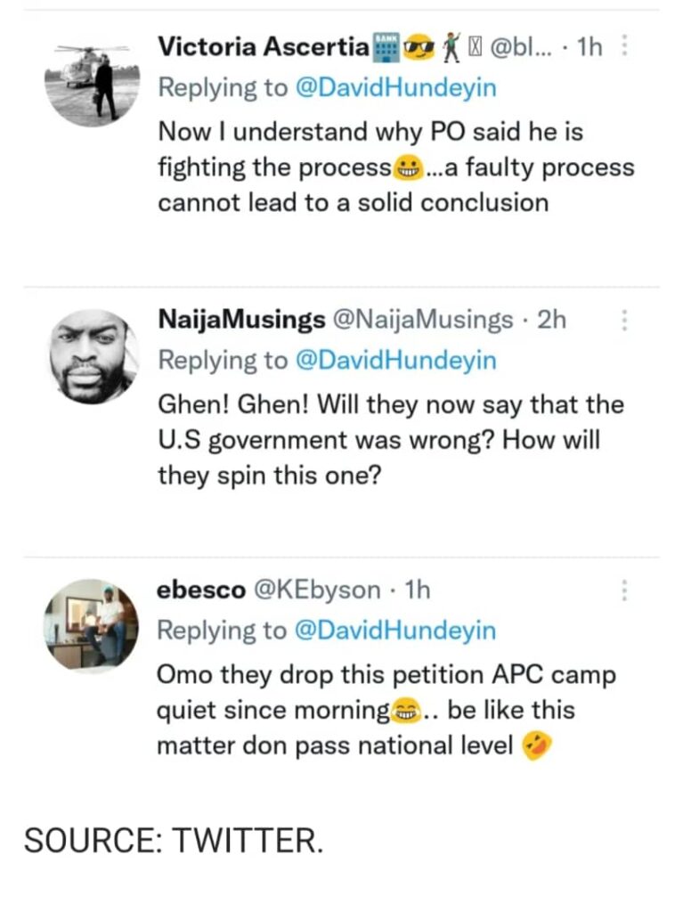Image resolution: width=691 pixels, height=912 pixels.
Task: Click the Victoria Ascertia display name
Action: point(263,47)
